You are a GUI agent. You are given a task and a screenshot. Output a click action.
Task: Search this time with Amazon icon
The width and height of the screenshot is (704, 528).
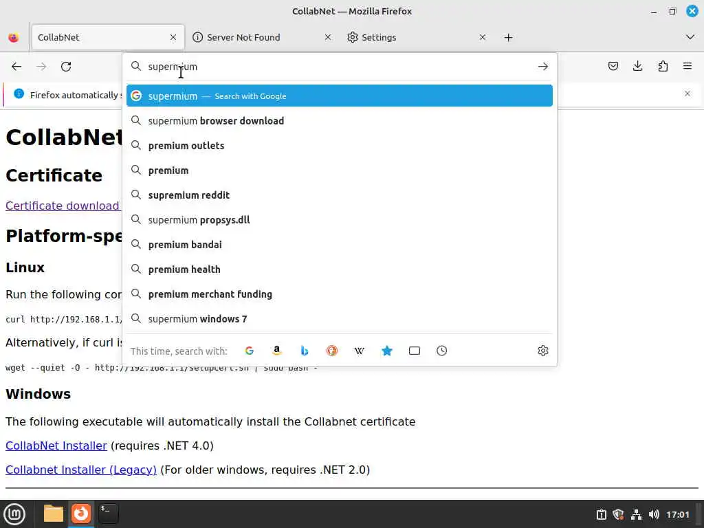[277, 351]
